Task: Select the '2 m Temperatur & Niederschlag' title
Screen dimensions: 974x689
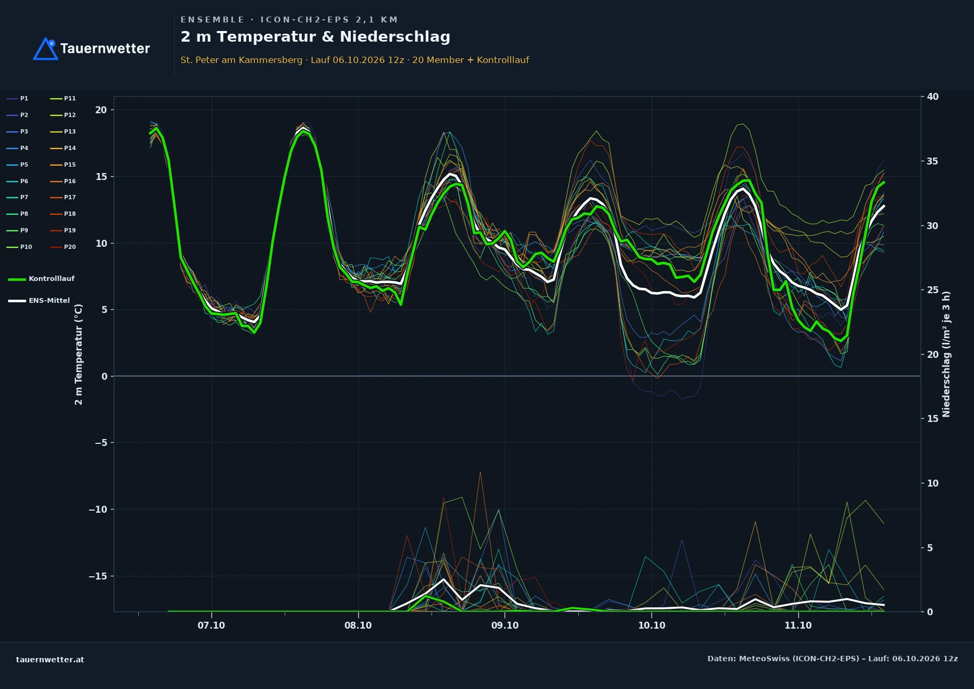Action: [316, 36]
